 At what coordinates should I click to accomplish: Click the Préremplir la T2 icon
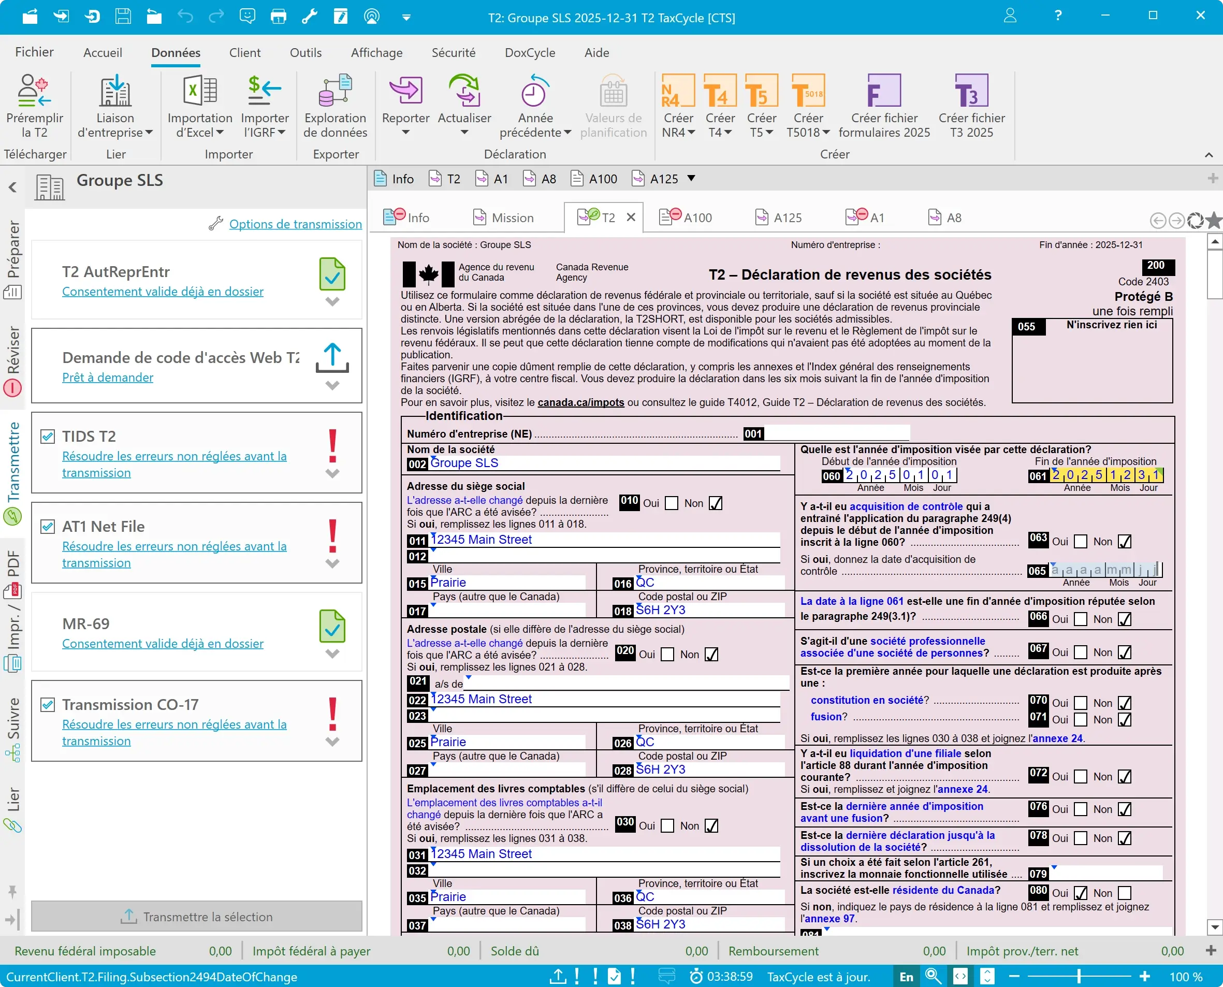(34, 91)
